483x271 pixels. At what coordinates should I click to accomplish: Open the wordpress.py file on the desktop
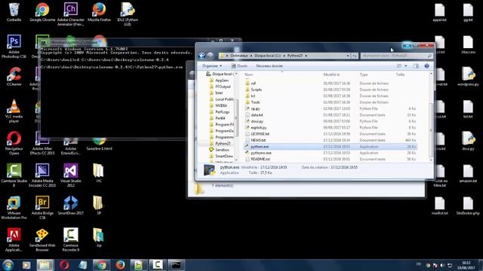pos(468,77)
